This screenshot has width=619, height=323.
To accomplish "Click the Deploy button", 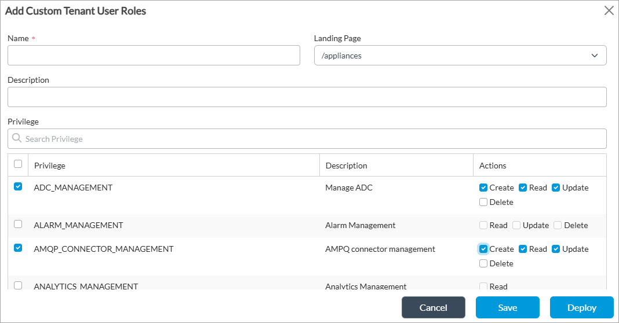I will pos(581,307).
